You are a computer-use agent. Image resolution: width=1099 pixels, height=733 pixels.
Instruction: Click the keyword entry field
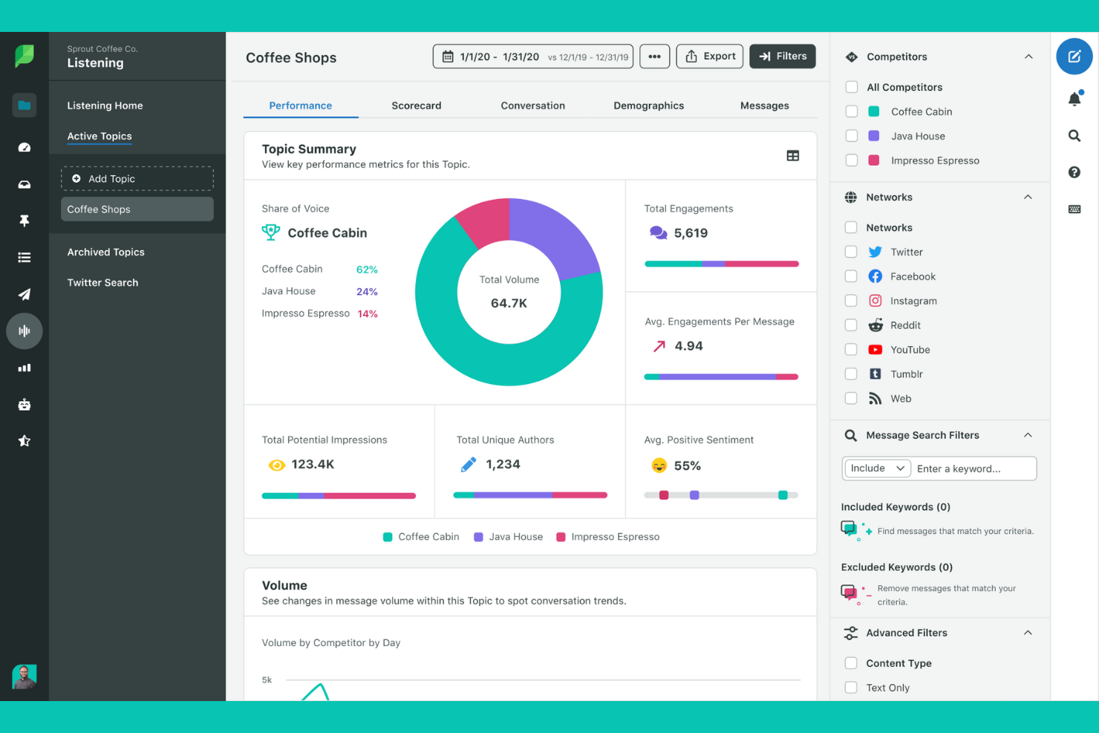point(974,468)
